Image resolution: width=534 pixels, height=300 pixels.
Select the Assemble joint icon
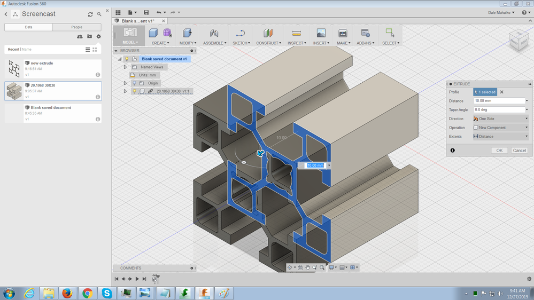tap(214, 33)
